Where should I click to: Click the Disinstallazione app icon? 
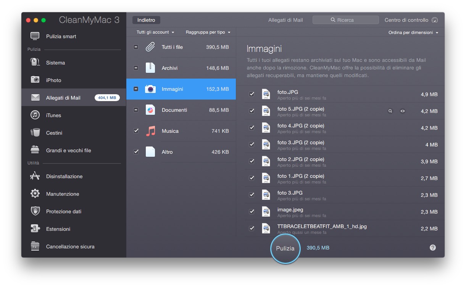(35, 176)
